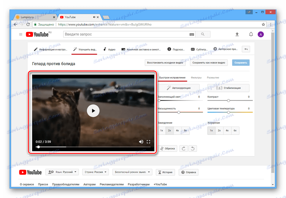286x198 pixels.
Task: Set Замедление to 8x
Action: (x=185, y=131)
